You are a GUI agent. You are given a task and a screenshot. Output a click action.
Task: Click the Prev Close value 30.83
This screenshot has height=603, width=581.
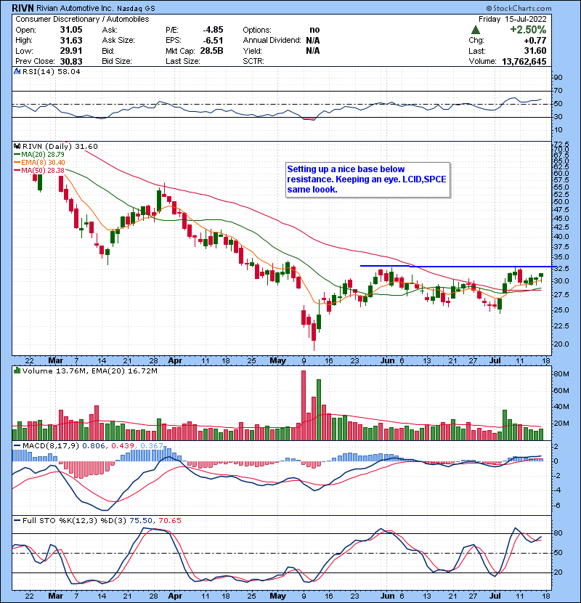(x=71, y=61)
